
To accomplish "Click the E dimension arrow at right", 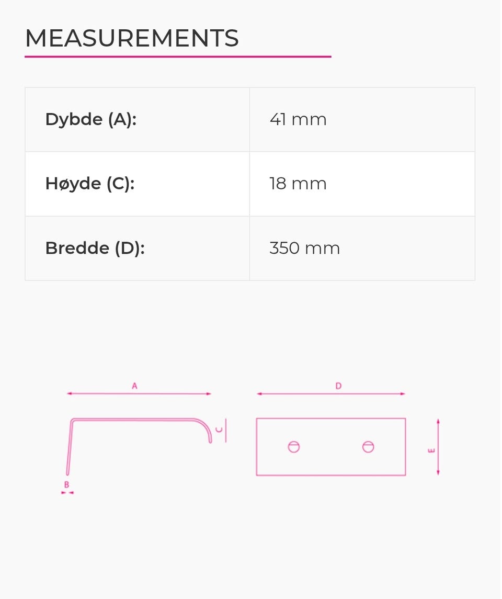I will click(438, 447).
